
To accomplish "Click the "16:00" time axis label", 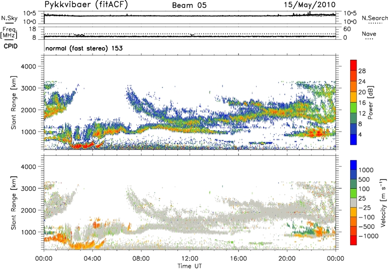I will [238, 259].
